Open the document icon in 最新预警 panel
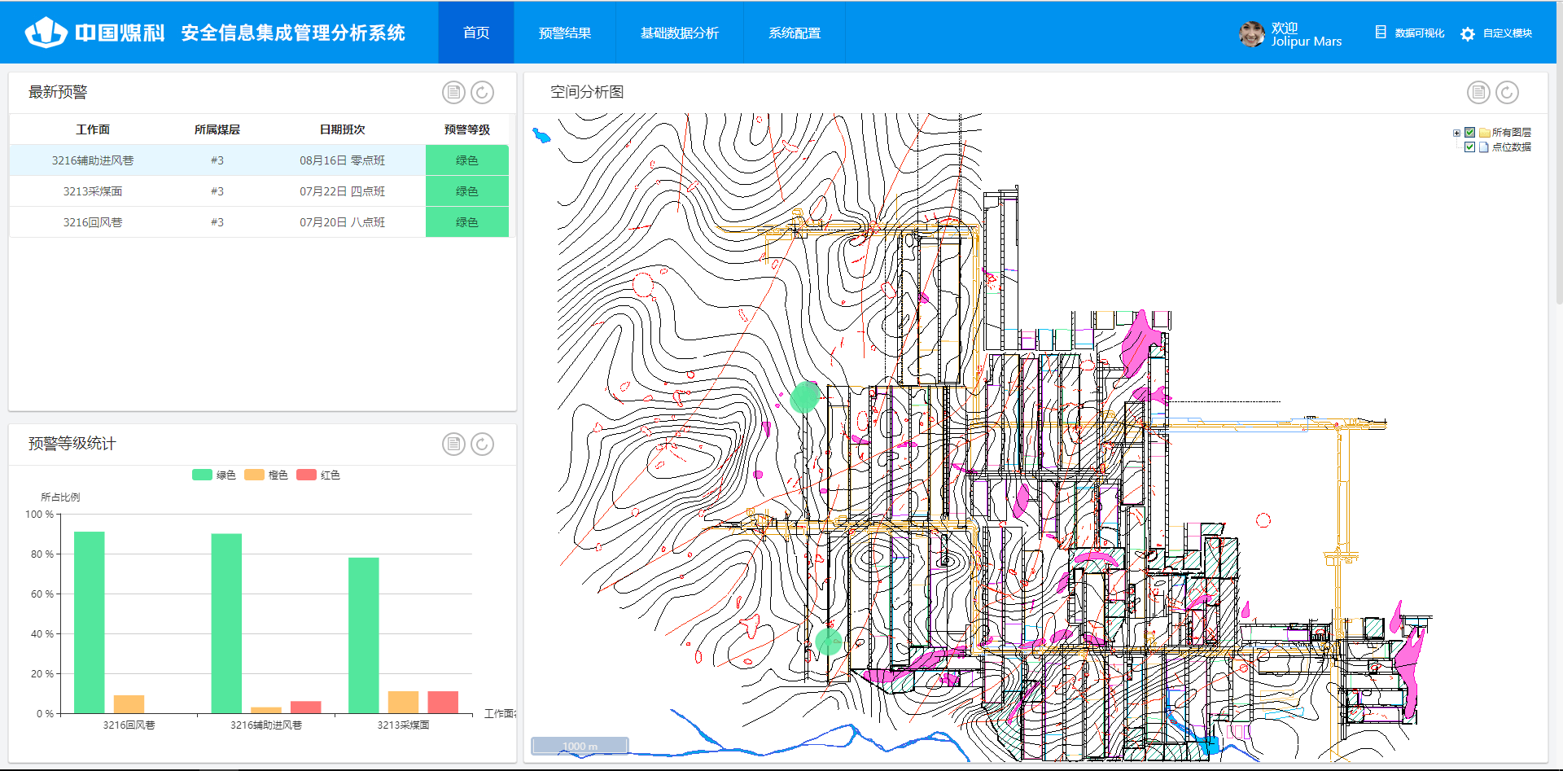The image size is (1563, 771). point(453,93)
